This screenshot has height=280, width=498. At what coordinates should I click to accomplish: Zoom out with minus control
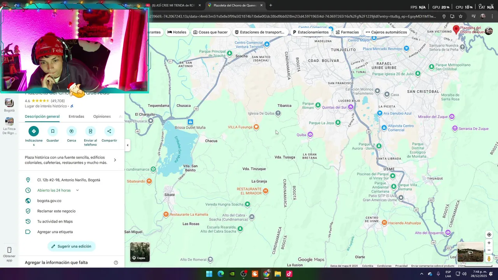tap(489, 250)
